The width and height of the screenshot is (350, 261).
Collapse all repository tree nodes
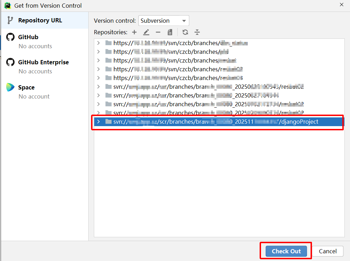point(197,32)
